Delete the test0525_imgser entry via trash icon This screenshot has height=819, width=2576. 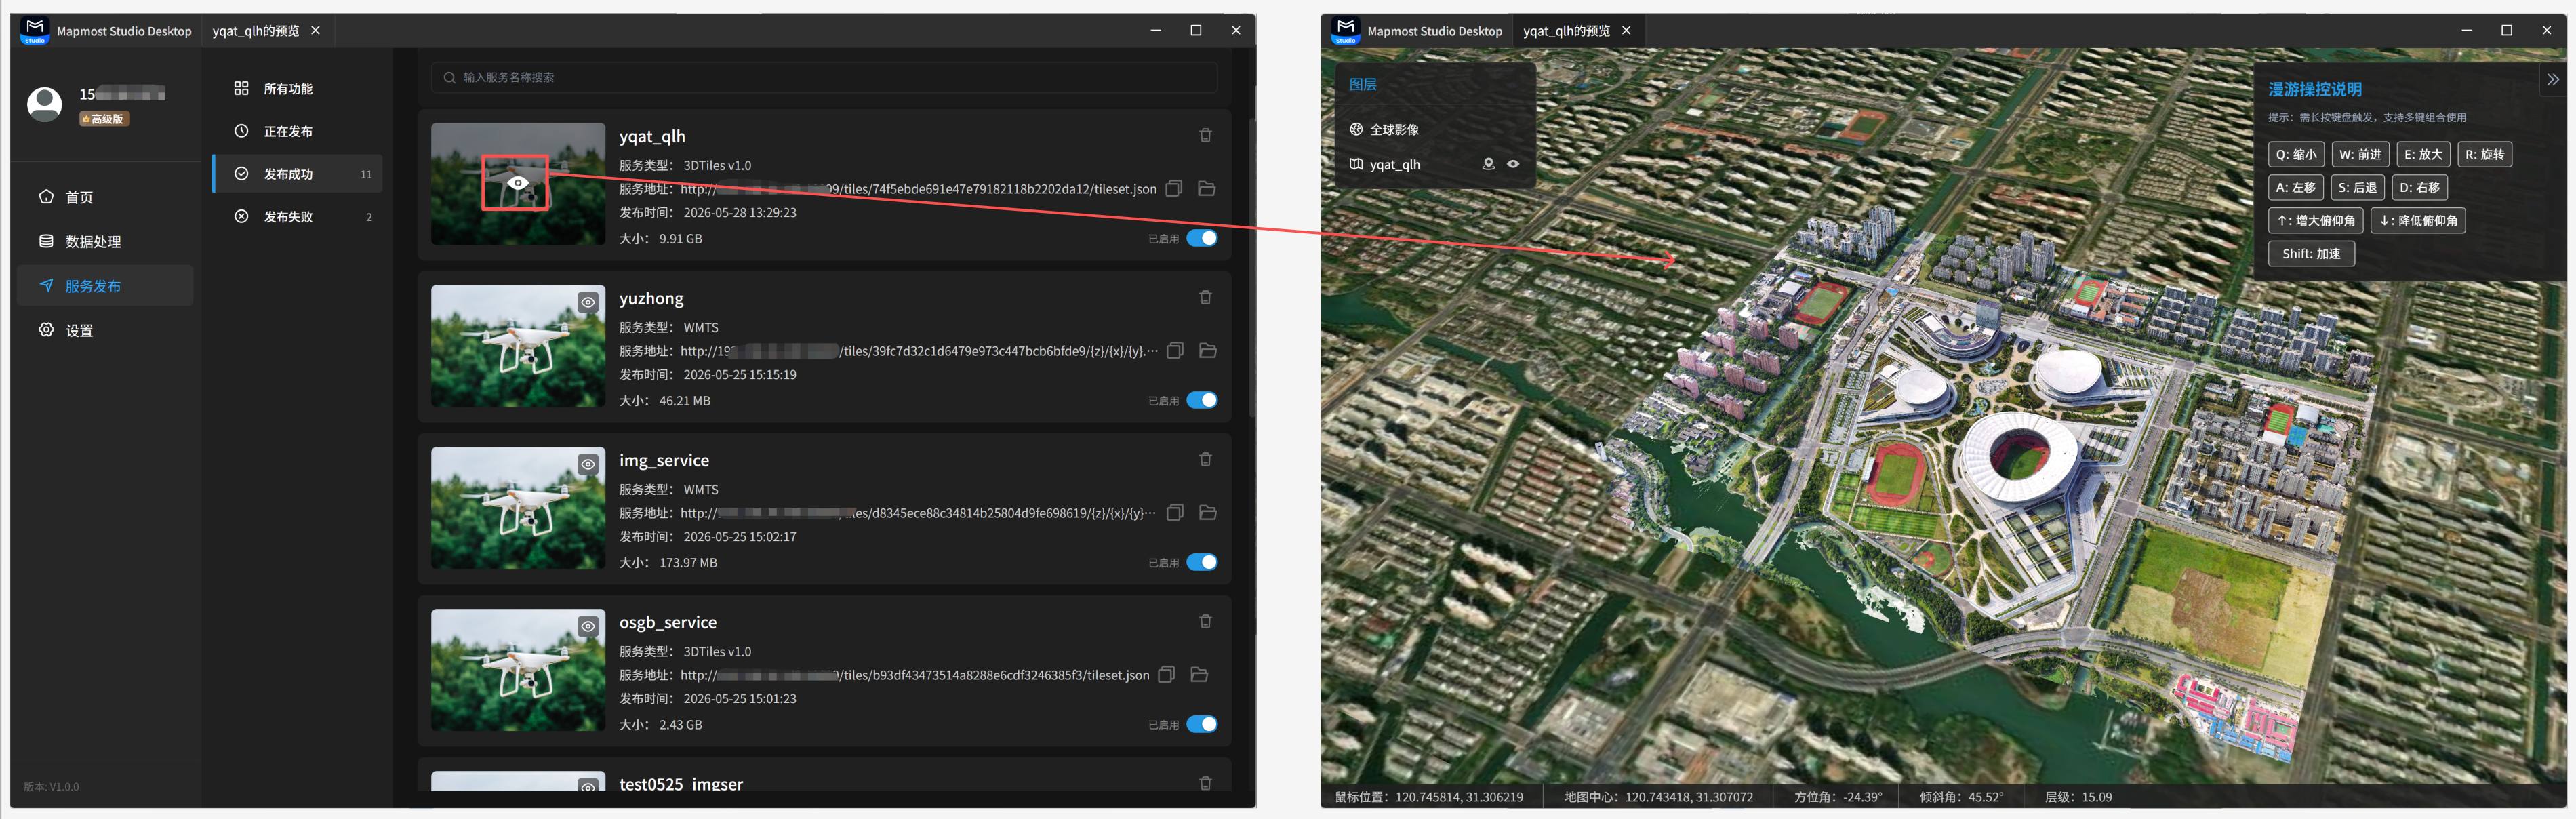(x=1205, y=783)
